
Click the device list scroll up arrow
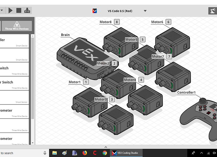(33, 36)
